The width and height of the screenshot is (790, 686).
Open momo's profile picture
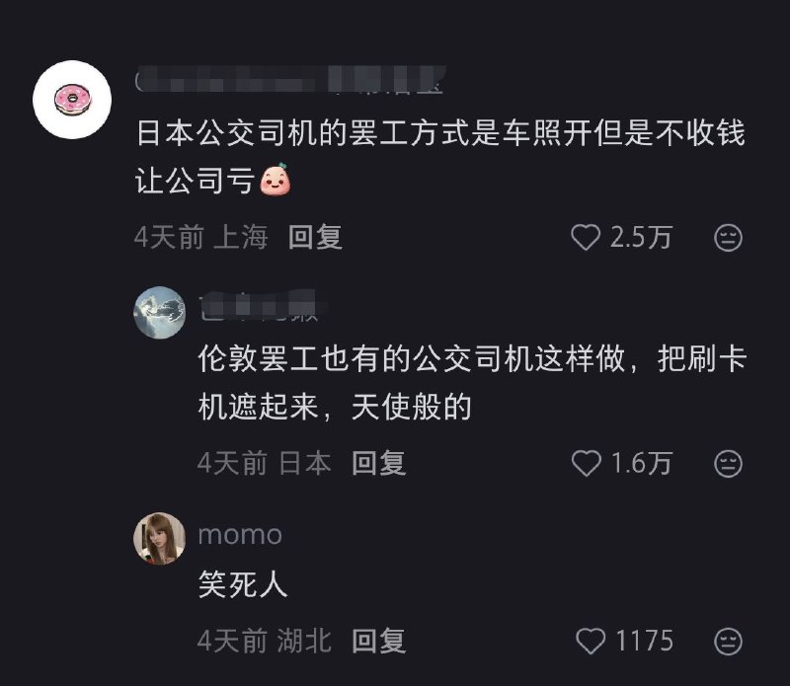(158, 539)
